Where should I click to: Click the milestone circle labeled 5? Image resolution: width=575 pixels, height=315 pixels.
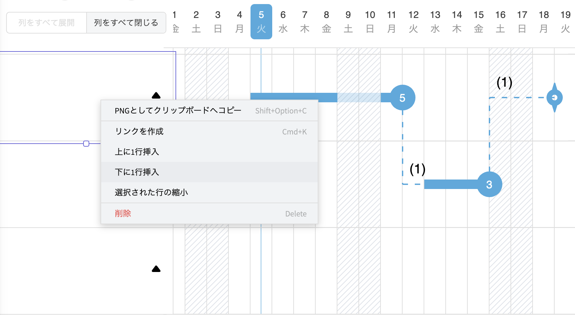402,98
